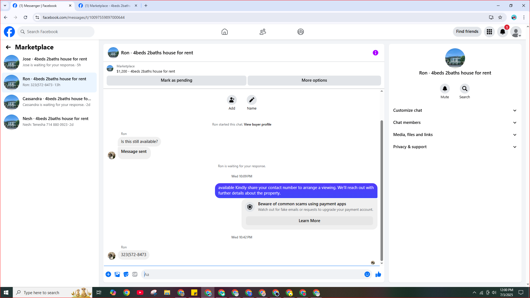The height and width of the screenshot is (298, 530).
Task: Open the tab search dropdown arrow
Action: click(x=5, y=6)
